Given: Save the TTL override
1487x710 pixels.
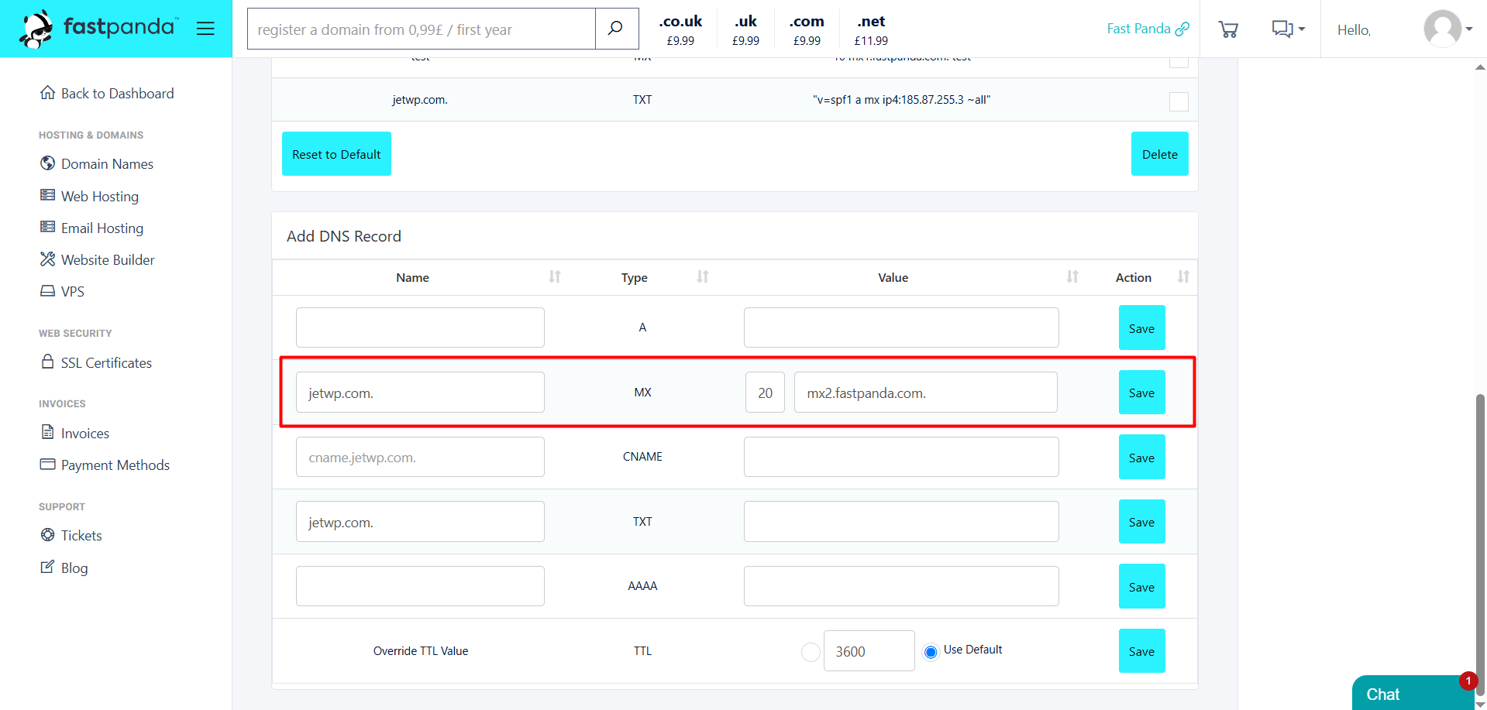Looking at the screenshot, I should [1141, 651].
